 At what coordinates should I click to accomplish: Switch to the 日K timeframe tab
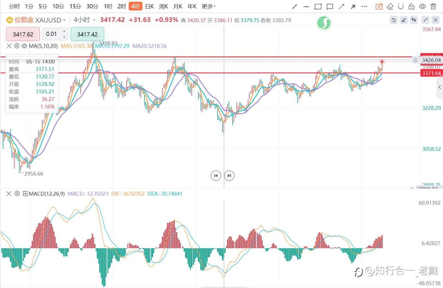pyautogui.click(x=150, y=6)
